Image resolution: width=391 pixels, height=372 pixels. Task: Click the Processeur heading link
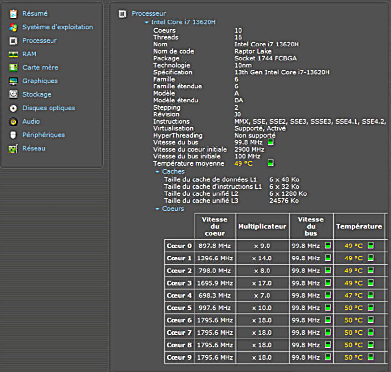[x=149, y=14]
